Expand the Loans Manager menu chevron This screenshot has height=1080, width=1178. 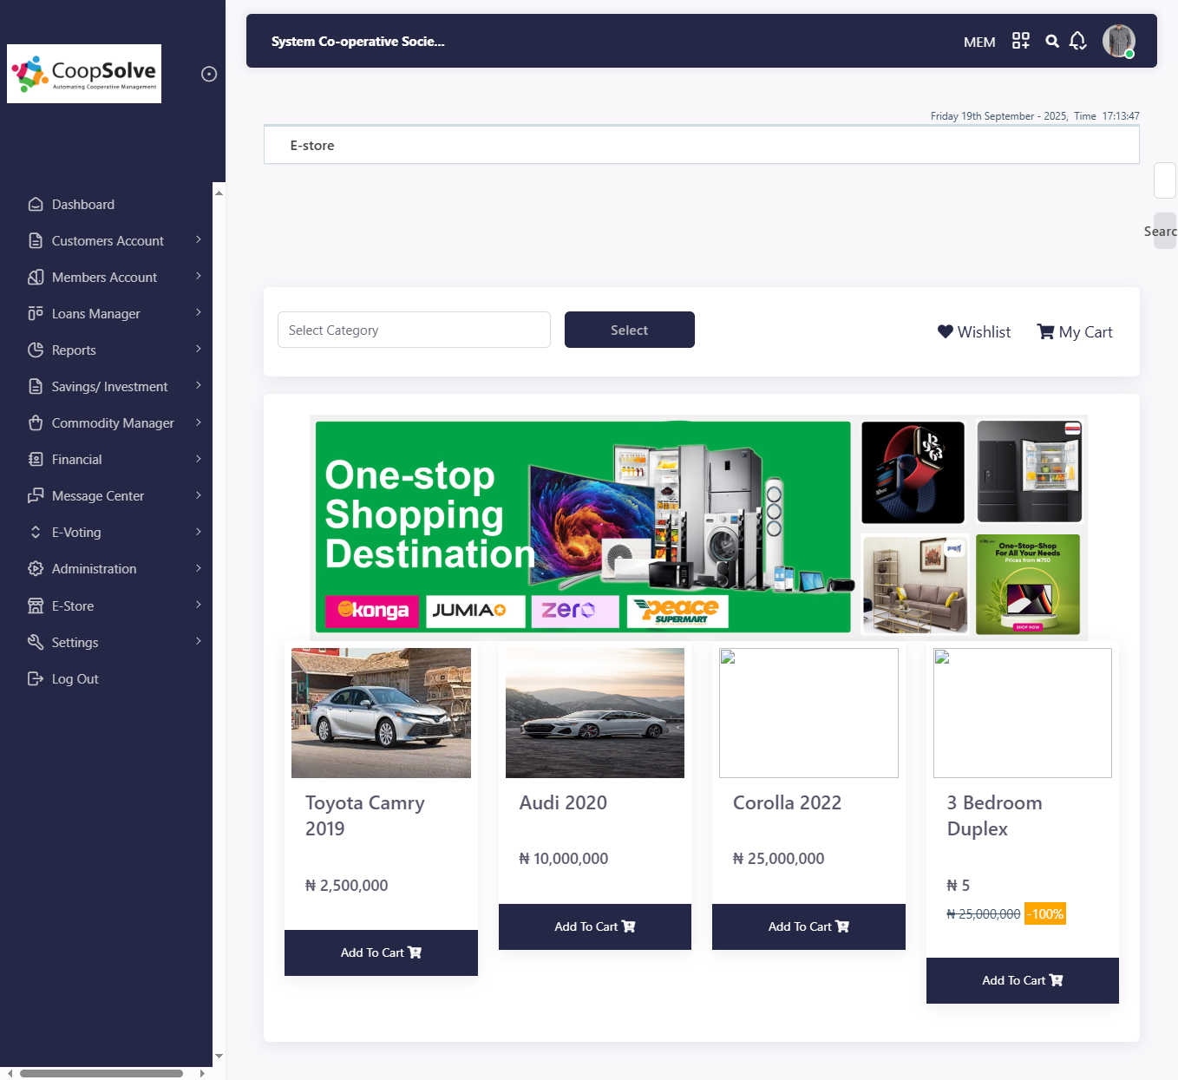click(x=198, y=313)
